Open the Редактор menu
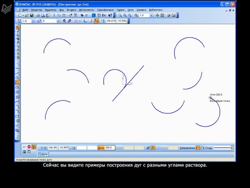Viewport: 250px width, 188px height. coord(36,10)
